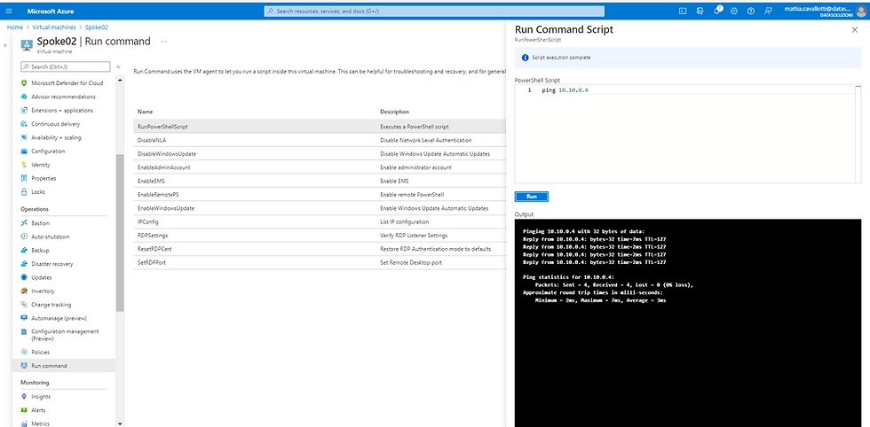Viewport: 870px width, 427px height.
Task: Select the Backup cloud icon
Action: (x=24, y=251)
